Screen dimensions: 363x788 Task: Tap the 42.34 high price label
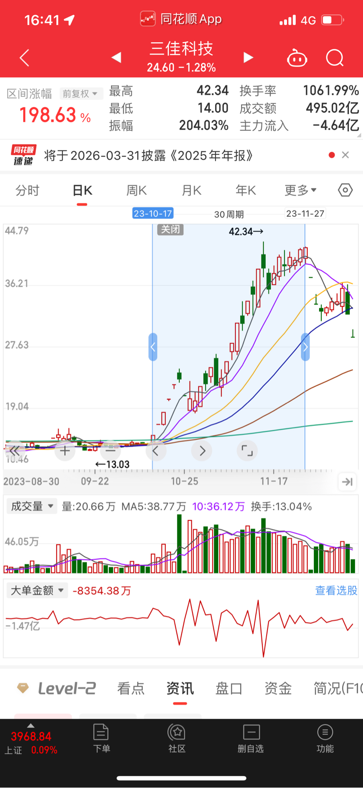[246, 232]
